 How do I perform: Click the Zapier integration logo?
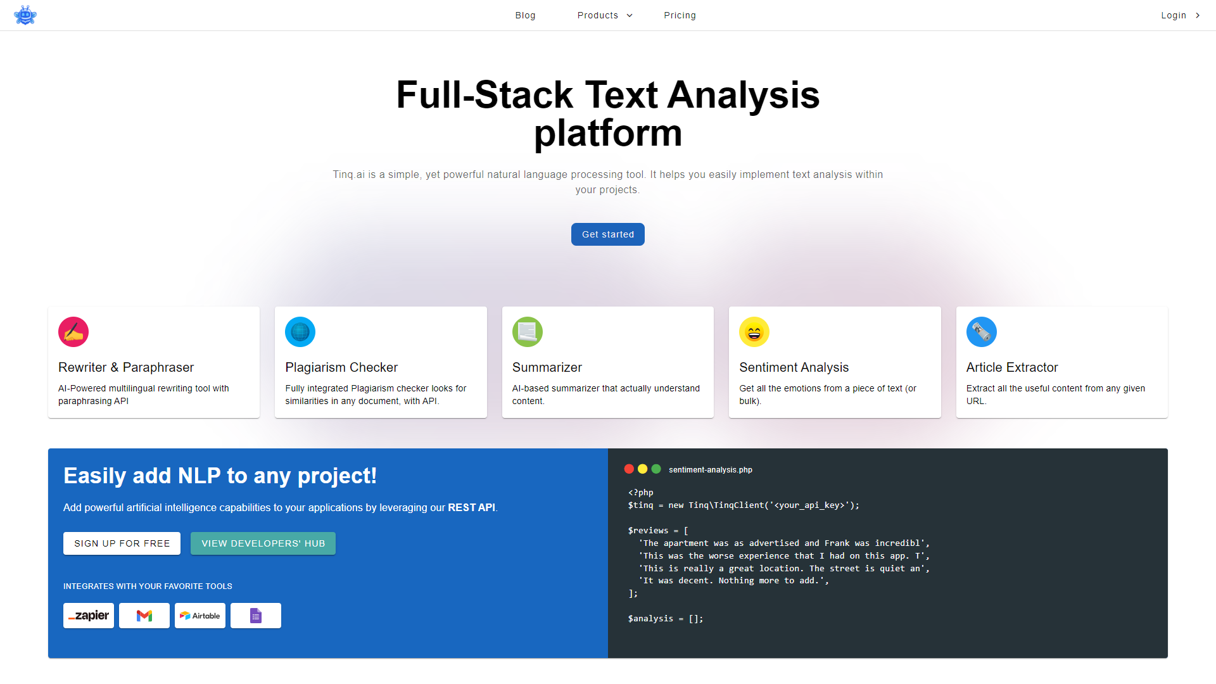(89, 616)
